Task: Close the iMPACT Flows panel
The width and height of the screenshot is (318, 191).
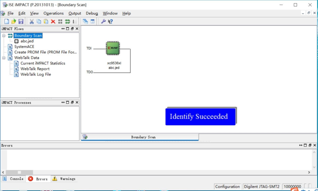Action: pyautogui.click(x=77, y=29)
